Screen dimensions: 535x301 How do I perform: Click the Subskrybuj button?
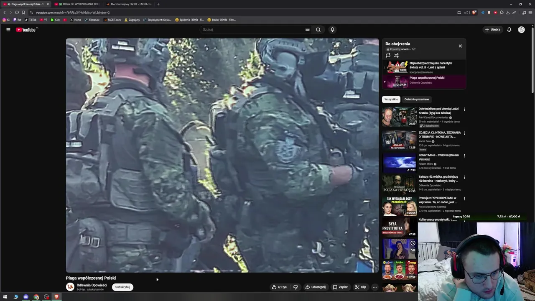click(x=122, y=287)
